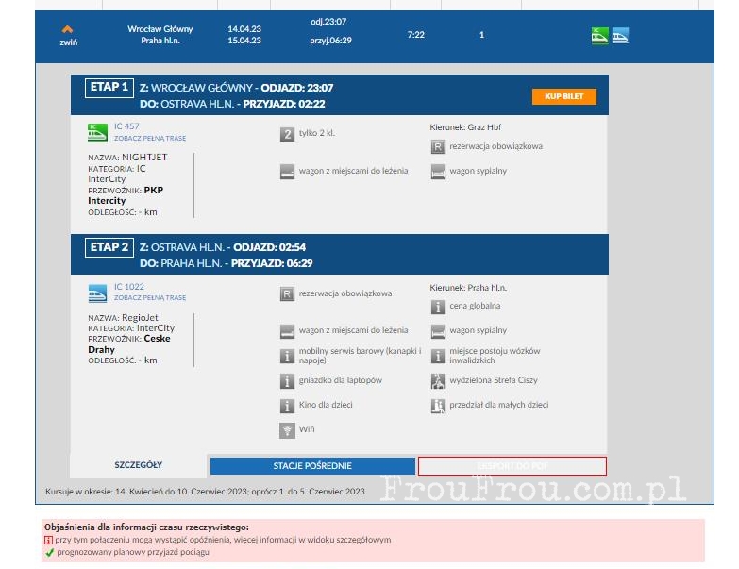Click the mandatory reservation R icon in Etap 2
Image resolution: width=739 pixels, height=569 pixels.
[x=288, y=294]
